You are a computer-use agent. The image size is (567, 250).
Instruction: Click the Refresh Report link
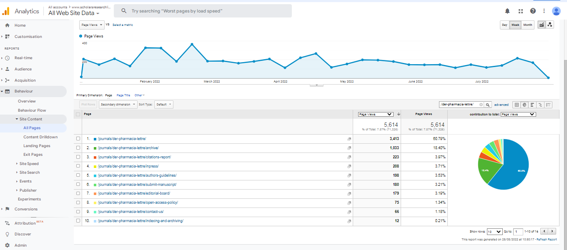point(546,240)
